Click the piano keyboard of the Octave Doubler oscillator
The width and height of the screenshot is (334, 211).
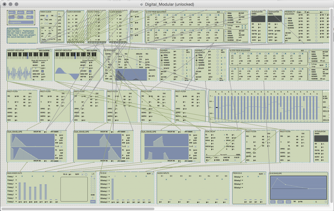(76, 56)
